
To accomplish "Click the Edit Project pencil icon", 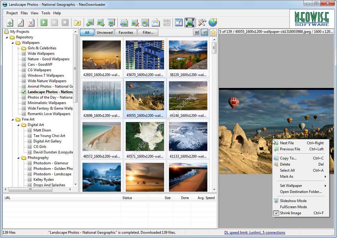I will [20, 22].
